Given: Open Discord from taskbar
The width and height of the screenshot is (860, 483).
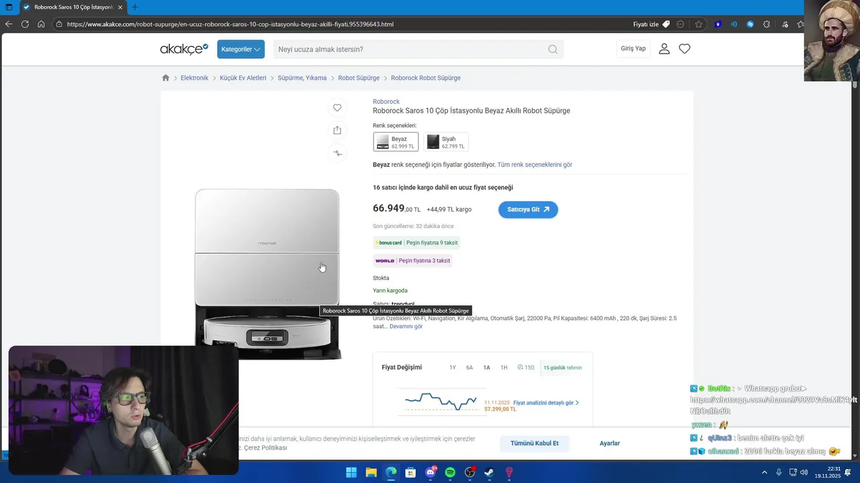Looking at the screenshot, I should click(431, 472).
